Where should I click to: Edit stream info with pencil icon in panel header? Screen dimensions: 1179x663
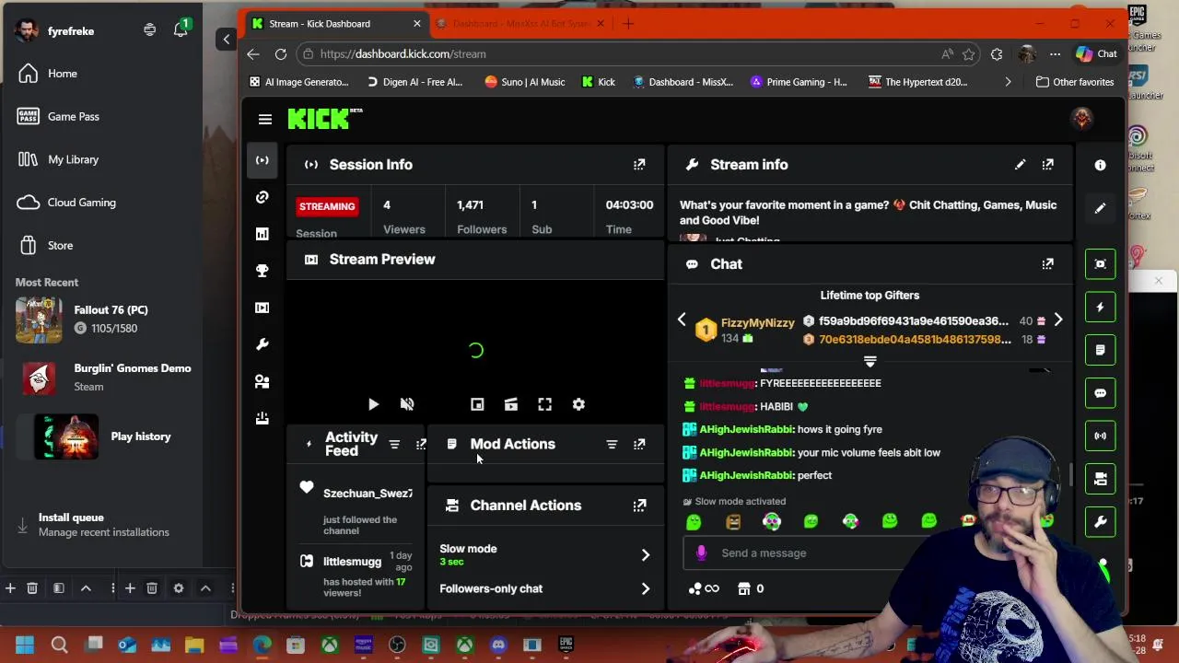(x=1020, y=165)
